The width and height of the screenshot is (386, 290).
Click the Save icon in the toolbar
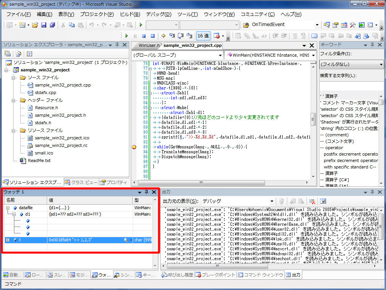tap(44, 25)
